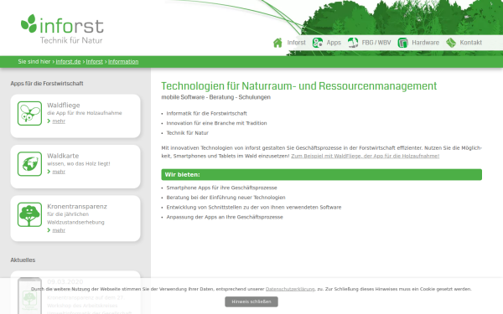Viewport: 503px width, 314px height.
Task: Open the Datenschutzerklärung link in cookie notice
Action: [x=290, y=289]
